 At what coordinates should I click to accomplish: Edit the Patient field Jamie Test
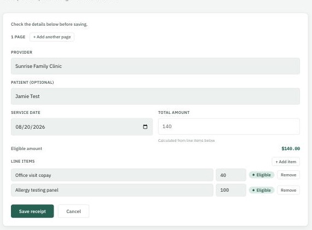point(155,96)
